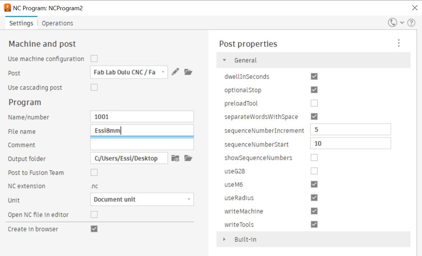Screen dimensions: 422x256
Task: Open the Post dropdown Fab Lab Oulu CNC
Action: [x=129, y=72]
